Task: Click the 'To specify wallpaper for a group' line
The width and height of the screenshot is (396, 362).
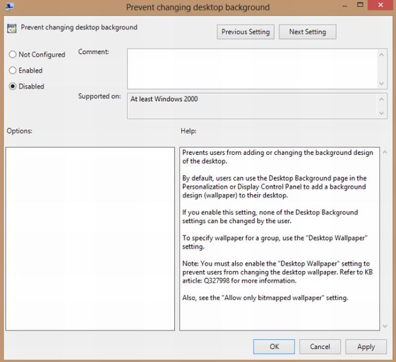Action: 275,243
